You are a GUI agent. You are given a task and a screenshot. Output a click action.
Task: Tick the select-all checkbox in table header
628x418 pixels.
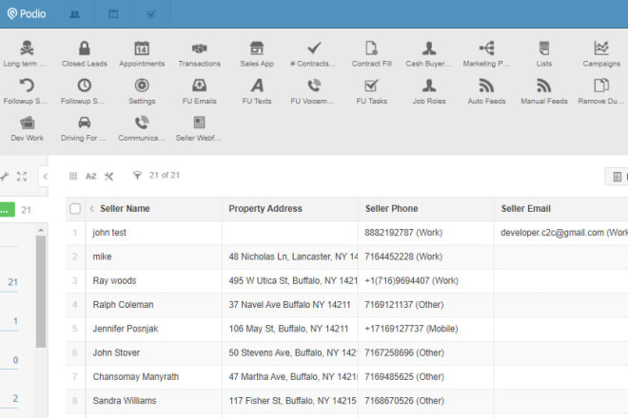pos(75,208)
